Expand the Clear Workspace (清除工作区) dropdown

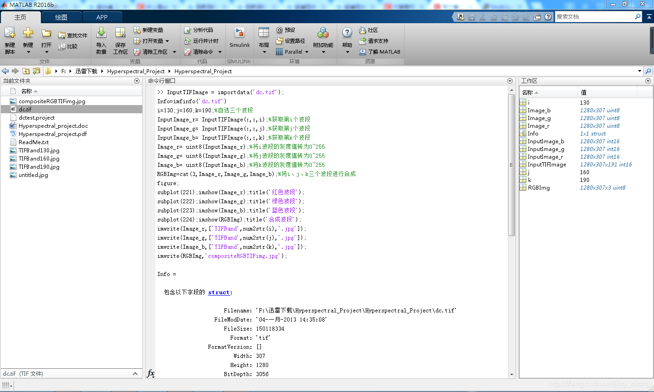tap(175, 52)
